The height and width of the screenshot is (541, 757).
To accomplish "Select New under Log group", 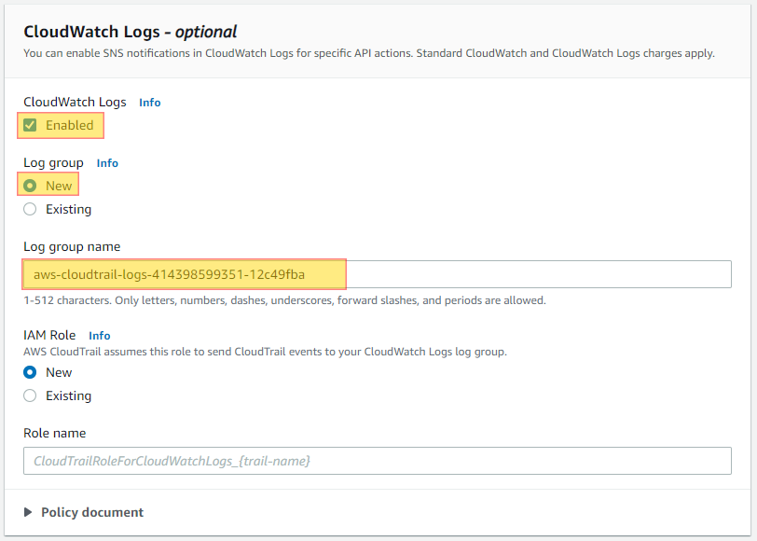I will coord(30,186).
